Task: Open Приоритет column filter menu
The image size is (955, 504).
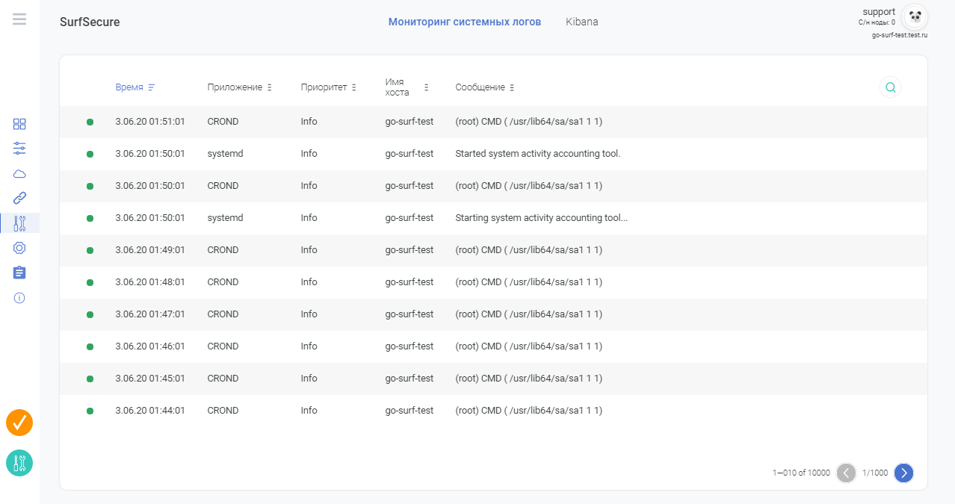Action: point(353,87)
